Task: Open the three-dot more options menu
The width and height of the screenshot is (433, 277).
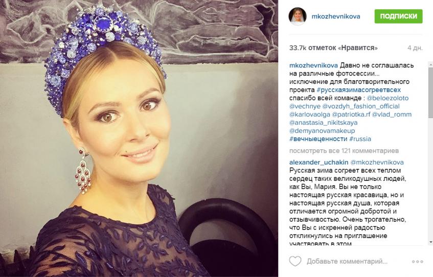Action: pyautogui.click(x=417, y=262)
